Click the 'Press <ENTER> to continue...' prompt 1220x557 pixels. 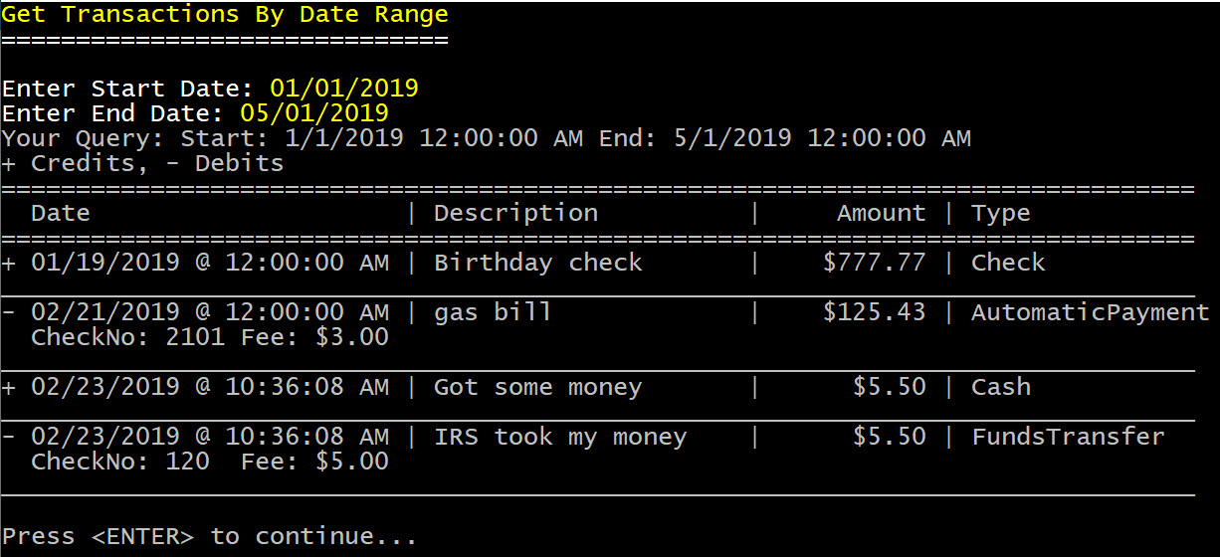tap(210, 536)
